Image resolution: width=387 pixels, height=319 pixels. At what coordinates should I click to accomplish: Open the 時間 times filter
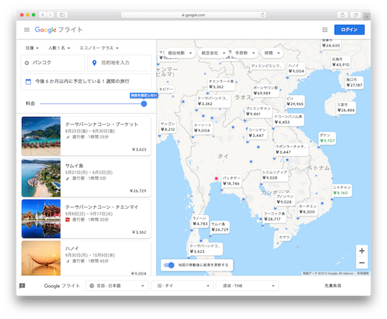point(272,53)
